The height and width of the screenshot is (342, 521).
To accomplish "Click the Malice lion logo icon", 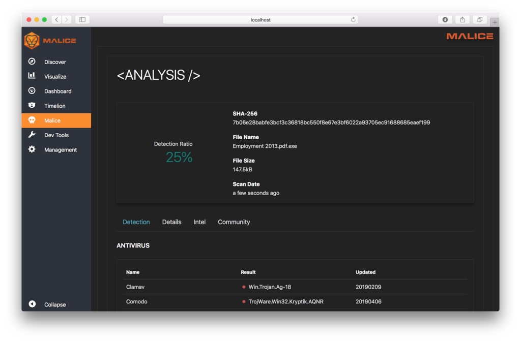I will coord(32,41).
